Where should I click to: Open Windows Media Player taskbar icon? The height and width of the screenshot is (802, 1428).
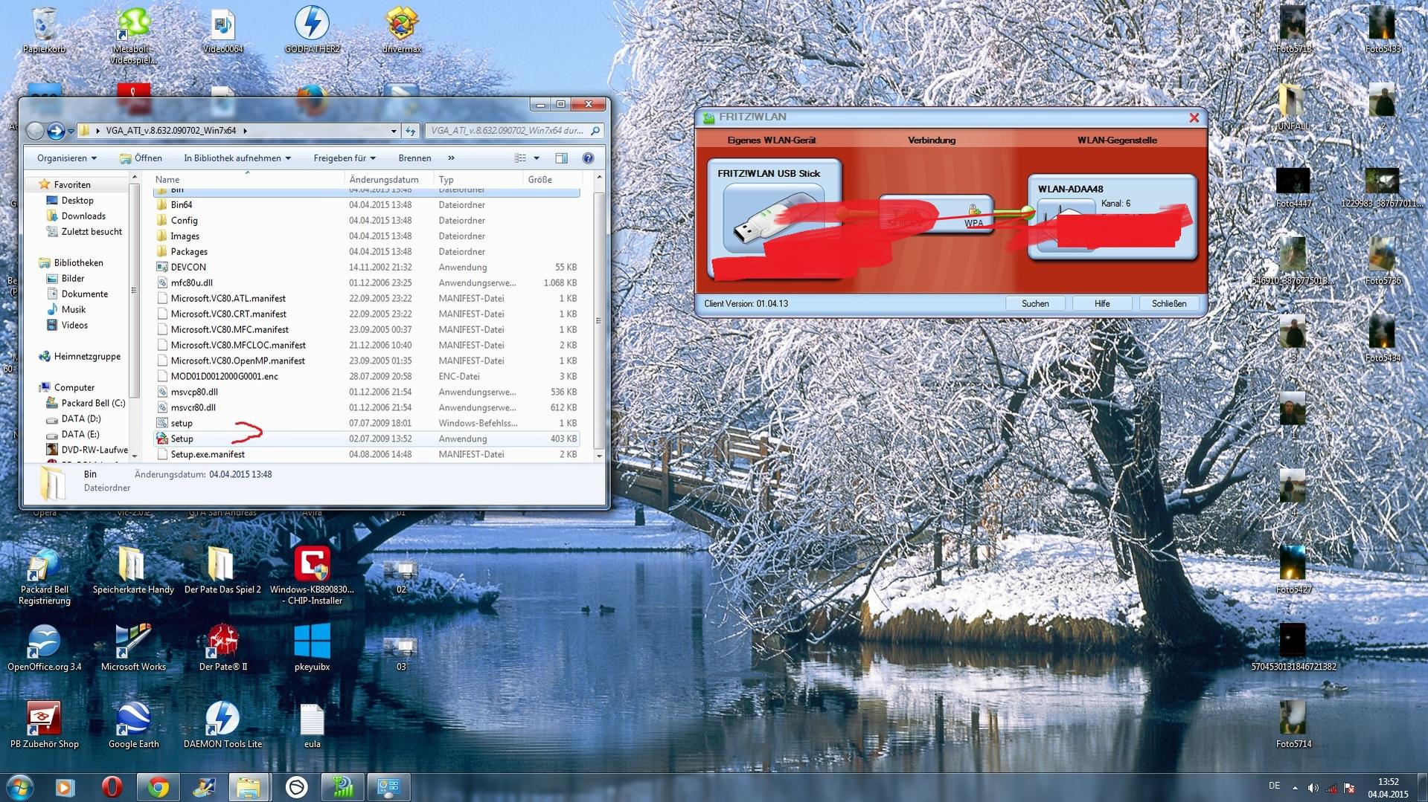(x=65, y=786)
